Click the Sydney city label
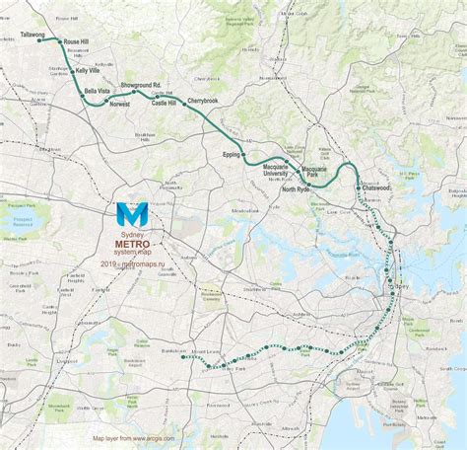Viewport: 467px width, 450px height. tap(399, 286)
